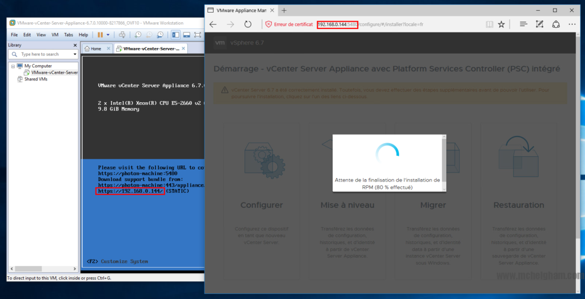The image size is (585, 299).
Task: Open the VM menu in VMware Workstation
Action: click(55, 35)
